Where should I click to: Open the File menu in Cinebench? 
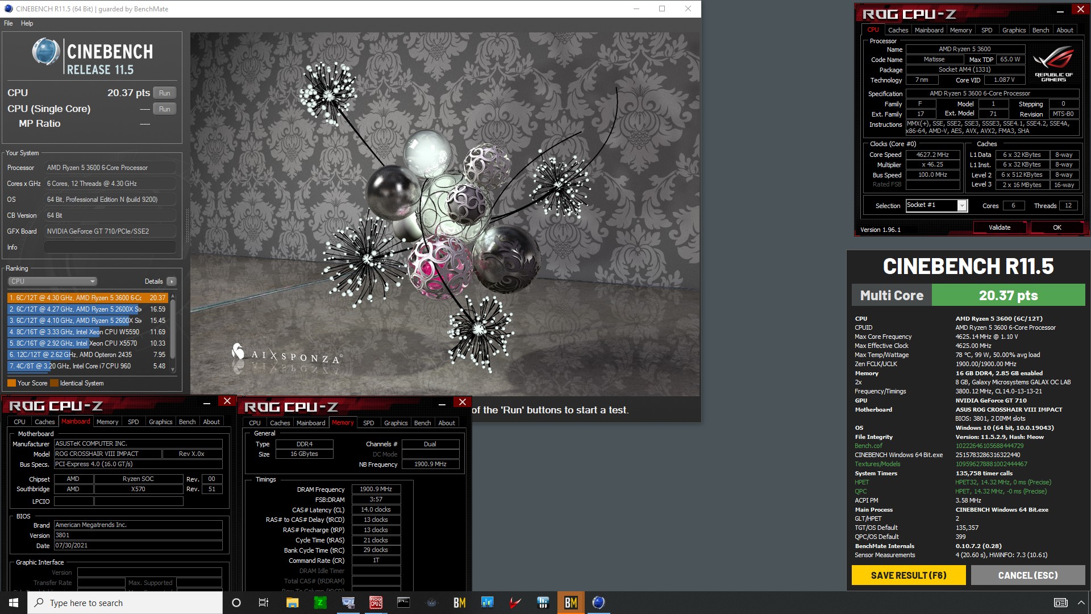pos(9,23)
